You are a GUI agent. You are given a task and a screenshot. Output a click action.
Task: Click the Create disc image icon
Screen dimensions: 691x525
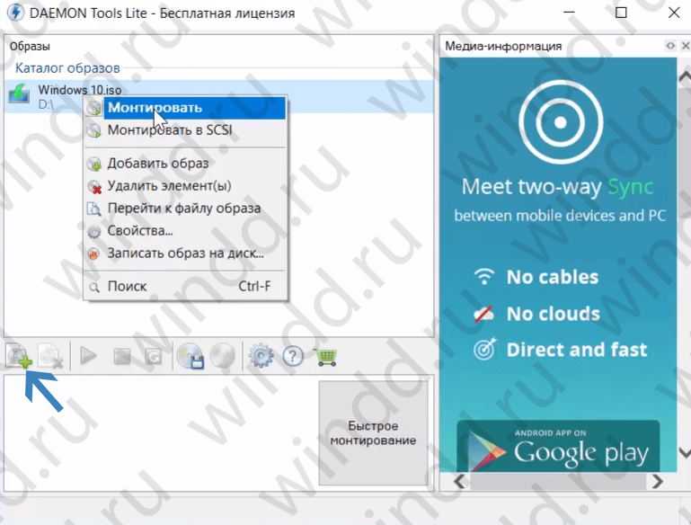(x=190, y=356)
